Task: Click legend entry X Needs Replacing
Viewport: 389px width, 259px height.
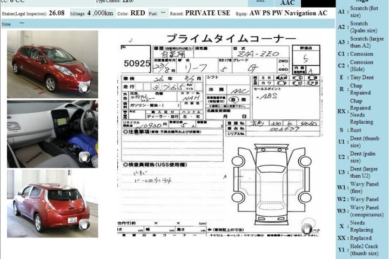Action: [356, 226]
